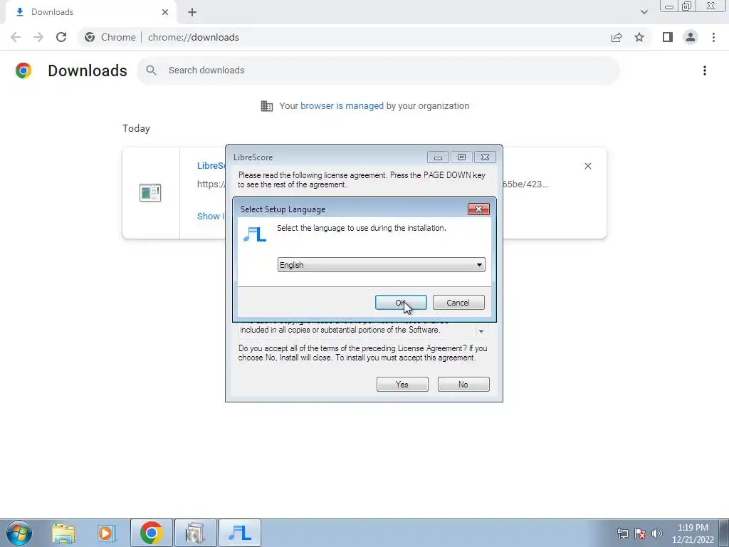Click LibreScore music note icon in dialog
This screenshot has height=547, width=729.
tap(255, 234)
